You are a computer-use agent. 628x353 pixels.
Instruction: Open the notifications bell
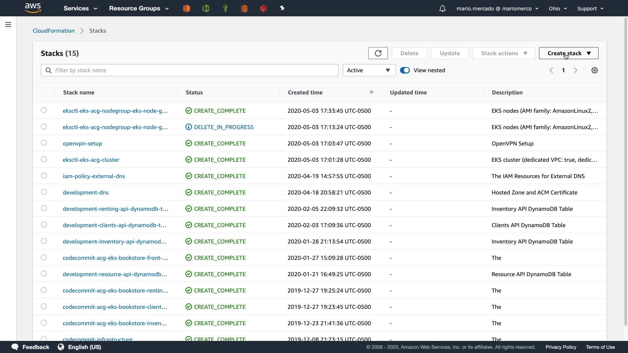(x=442, y=8)
